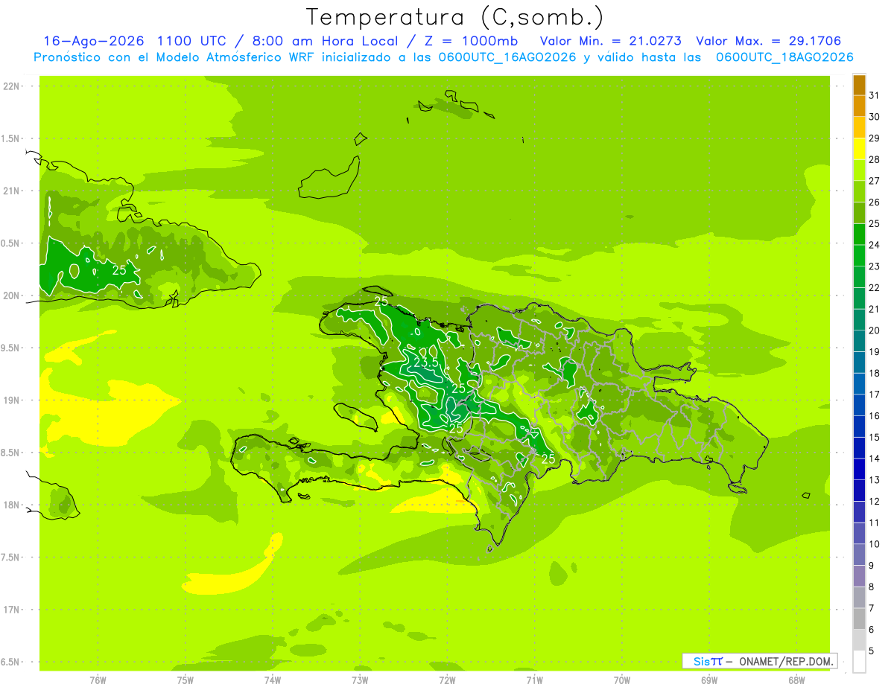Pick the green legend swatch between 24 and 25

860,234
